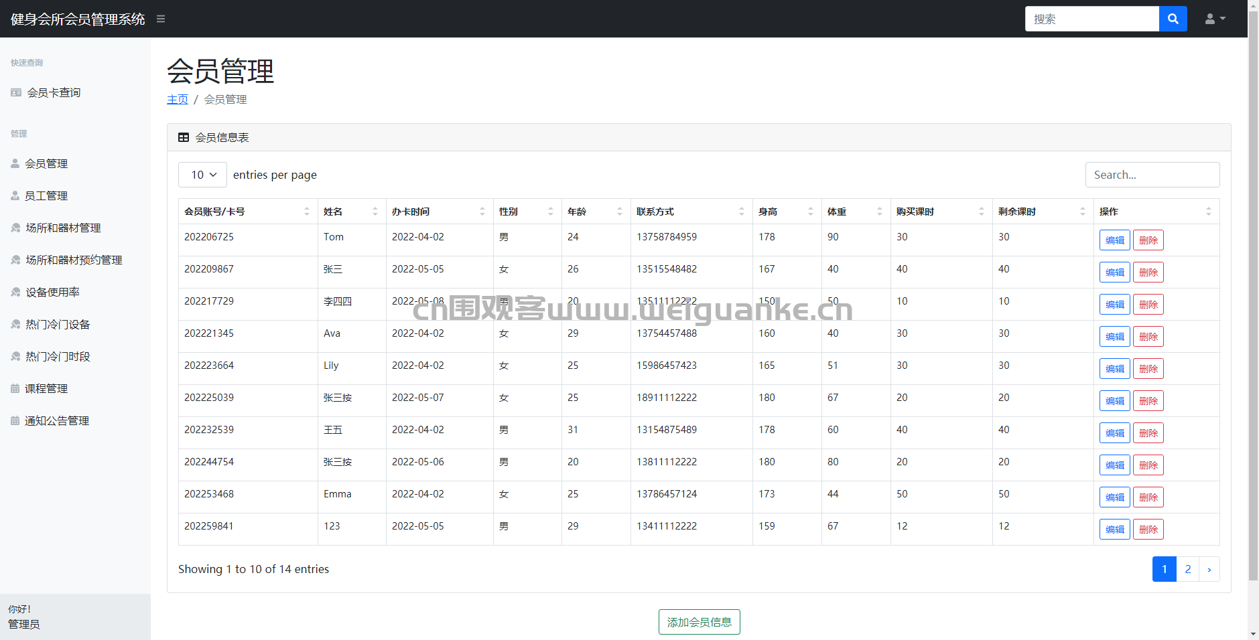The height and width of the screenshot is (640, 1259).
Task: Click the 热门冷门时段 menu item
Action: (58, 356)
